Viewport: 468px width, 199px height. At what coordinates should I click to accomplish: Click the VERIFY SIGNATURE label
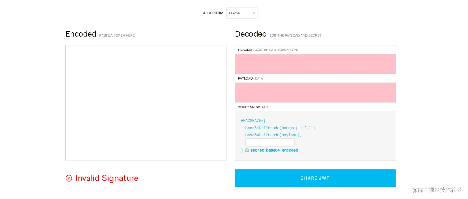click(253, 107)
